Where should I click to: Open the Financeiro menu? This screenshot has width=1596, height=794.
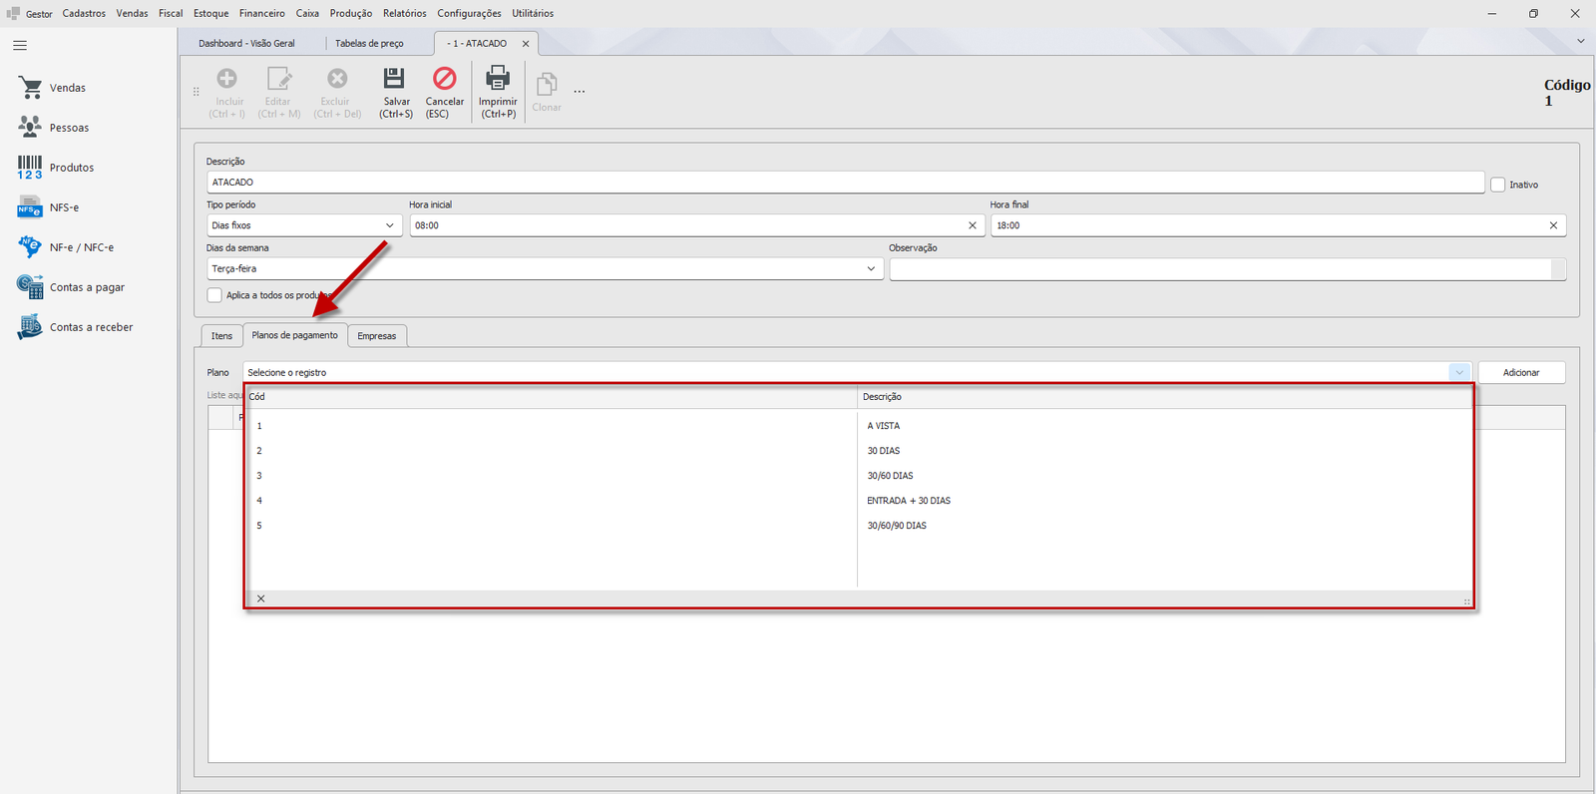point(261,13)
